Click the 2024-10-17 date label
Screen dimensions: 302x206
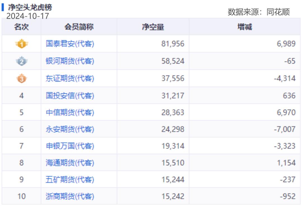click(x=27, y=16)
